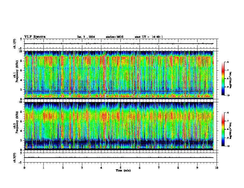Click the ch.1 spectrogram panel
244x188 pixels.
pyautogui.click(x=119, y=75)
